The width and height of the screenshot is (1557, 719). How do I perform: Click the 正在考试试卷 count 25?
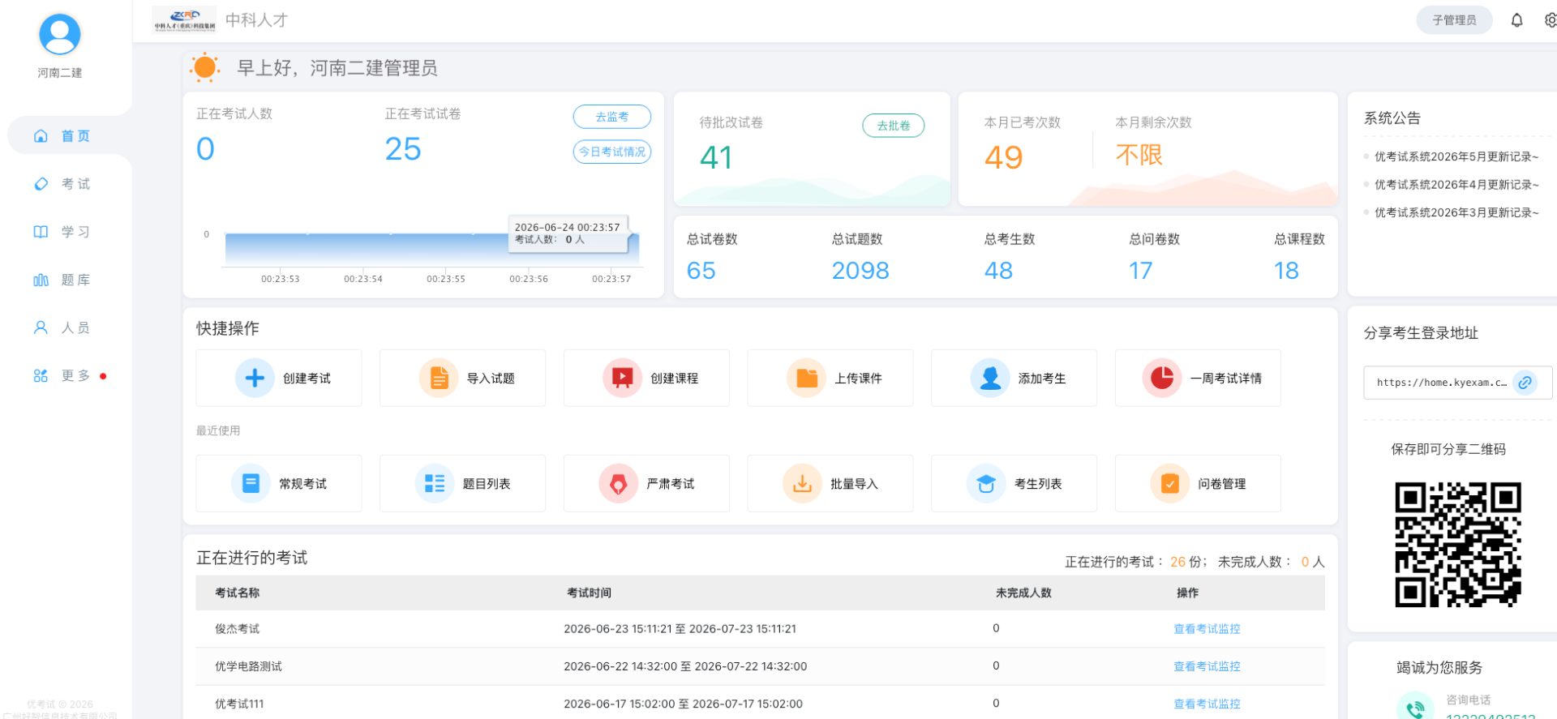pos(403,149)
